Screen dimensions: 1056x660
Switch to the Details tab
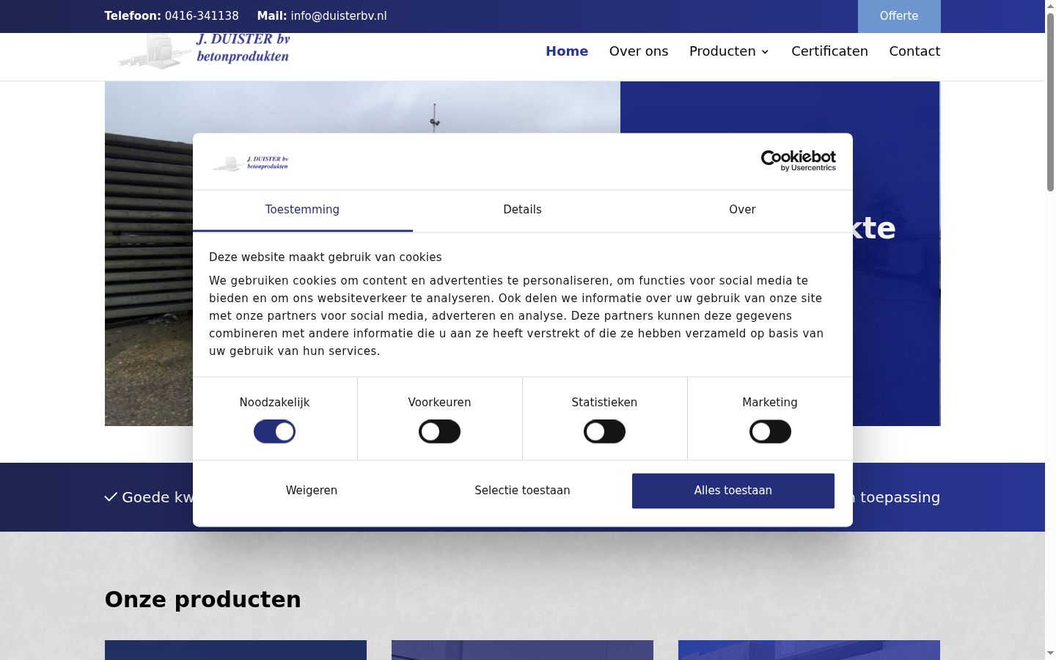pos(522,210)
